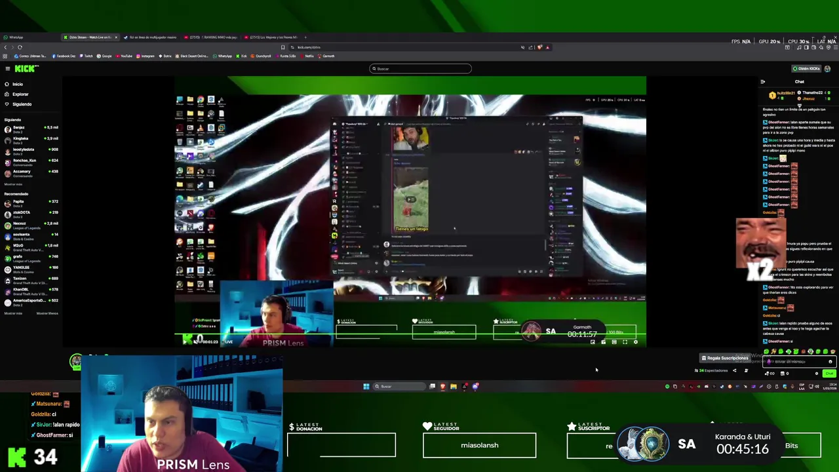Open the Kick sidebar hamburger menu
839x472 pixels.
7,68
